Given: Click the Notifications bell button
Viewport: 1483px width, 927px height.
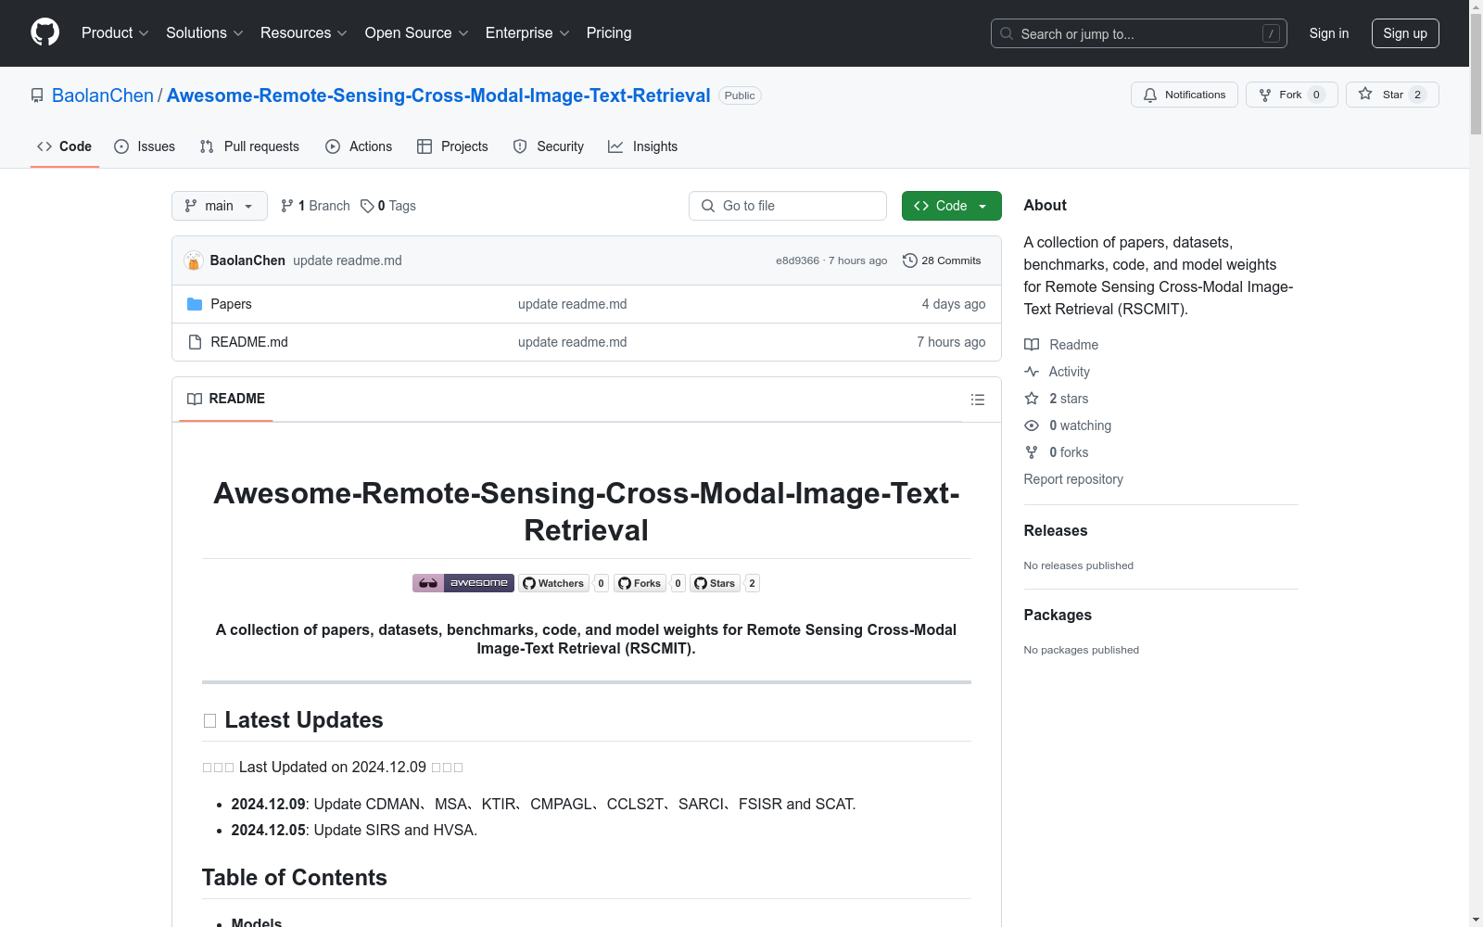Looking at the screenshot, I should click(x=1184, y=95).
